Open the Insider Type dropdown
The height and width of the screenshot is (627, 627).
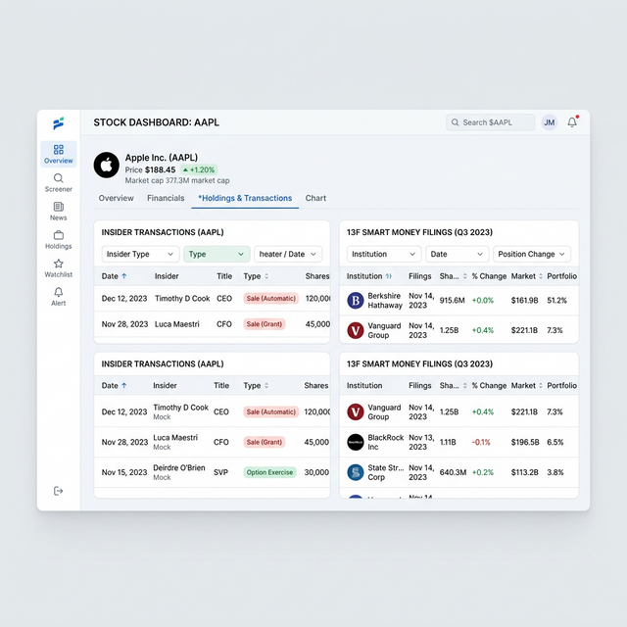pos(140,254)
